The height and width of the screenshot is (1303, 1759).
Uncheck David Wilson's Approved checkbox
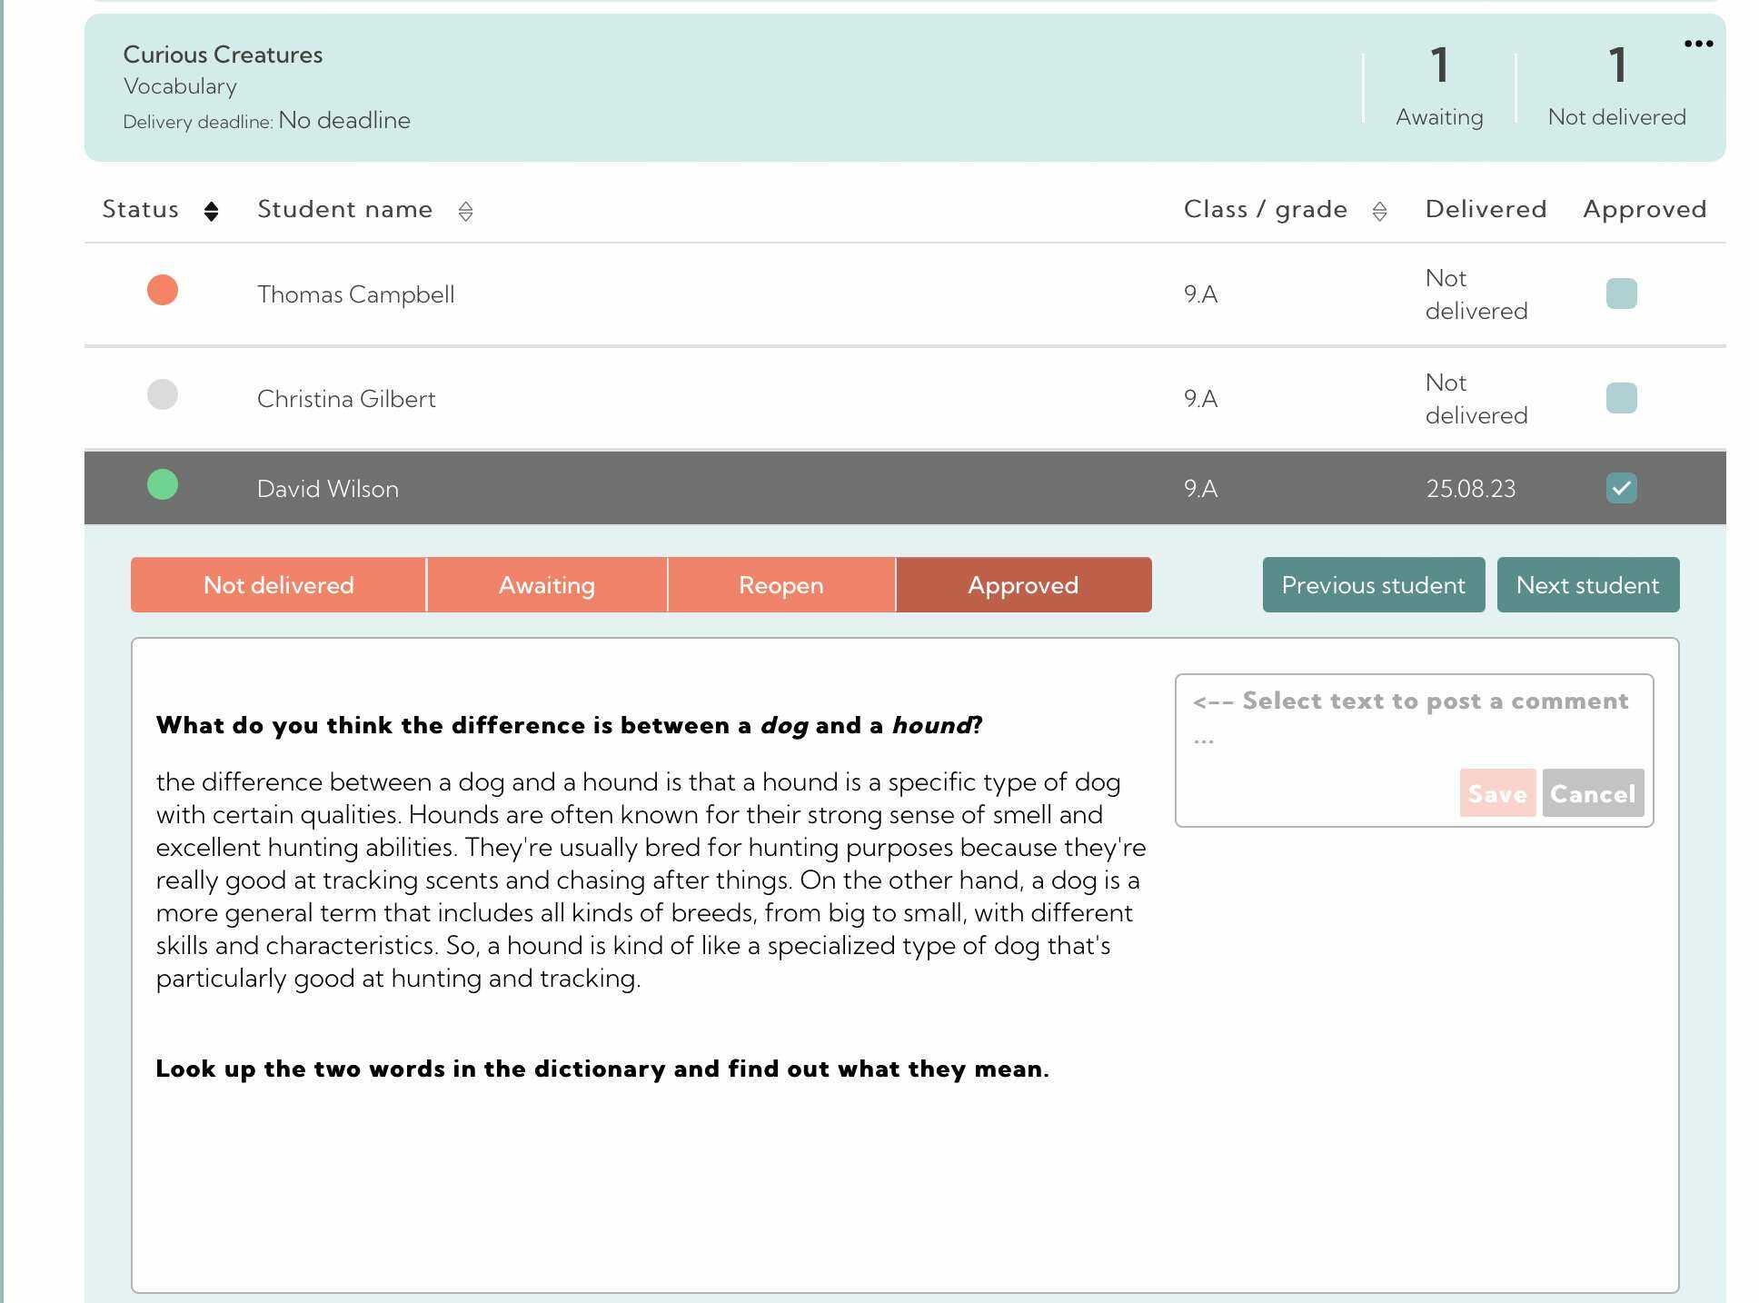click(1622, 488)
